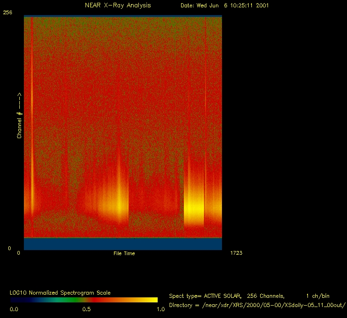Select the 0.5 midpoint scale label
347x318 pixels.
coord(86,309)
